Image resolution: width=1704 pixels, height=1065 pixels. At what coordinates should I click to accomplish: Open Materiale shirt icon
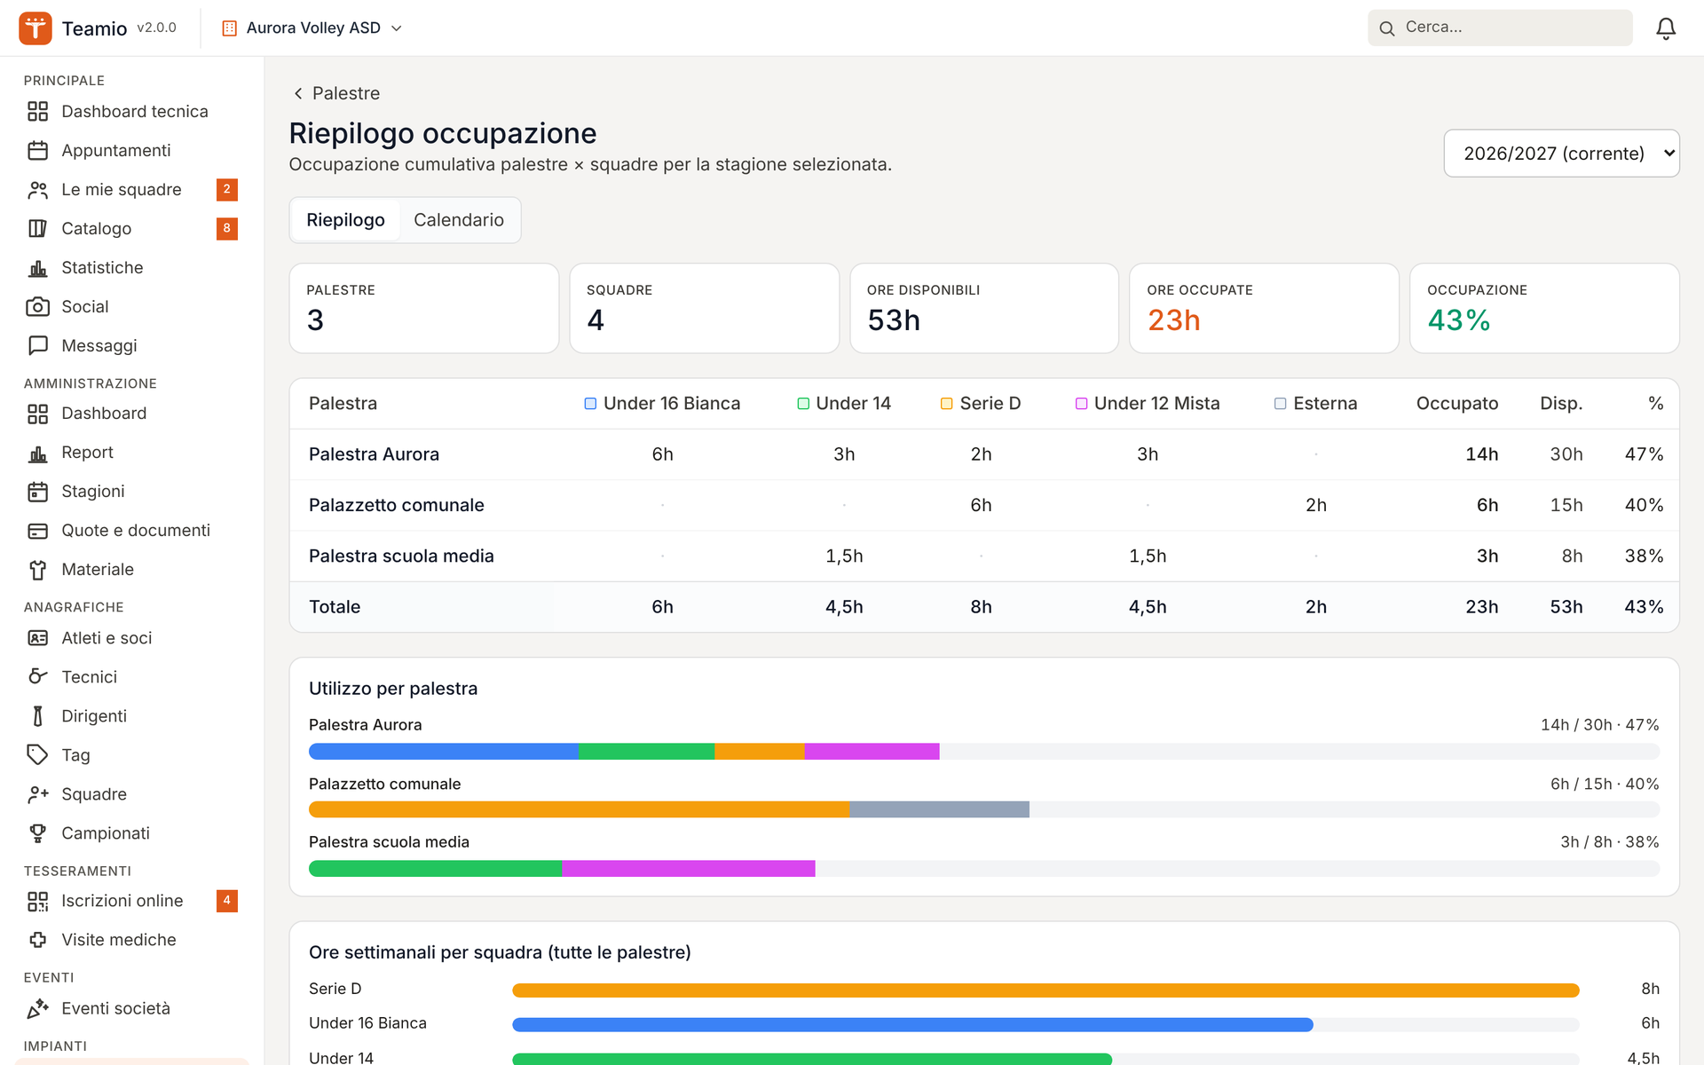(x=37, y=570)
